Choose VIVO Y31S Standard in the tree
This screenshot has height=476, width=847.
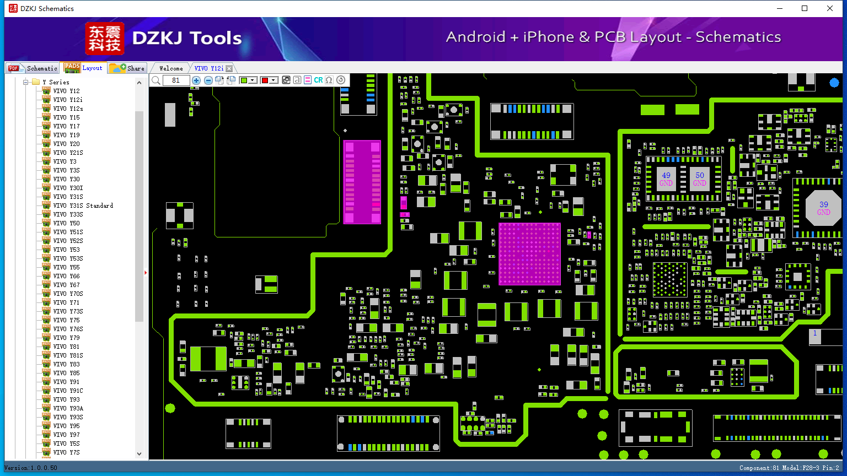83,205
